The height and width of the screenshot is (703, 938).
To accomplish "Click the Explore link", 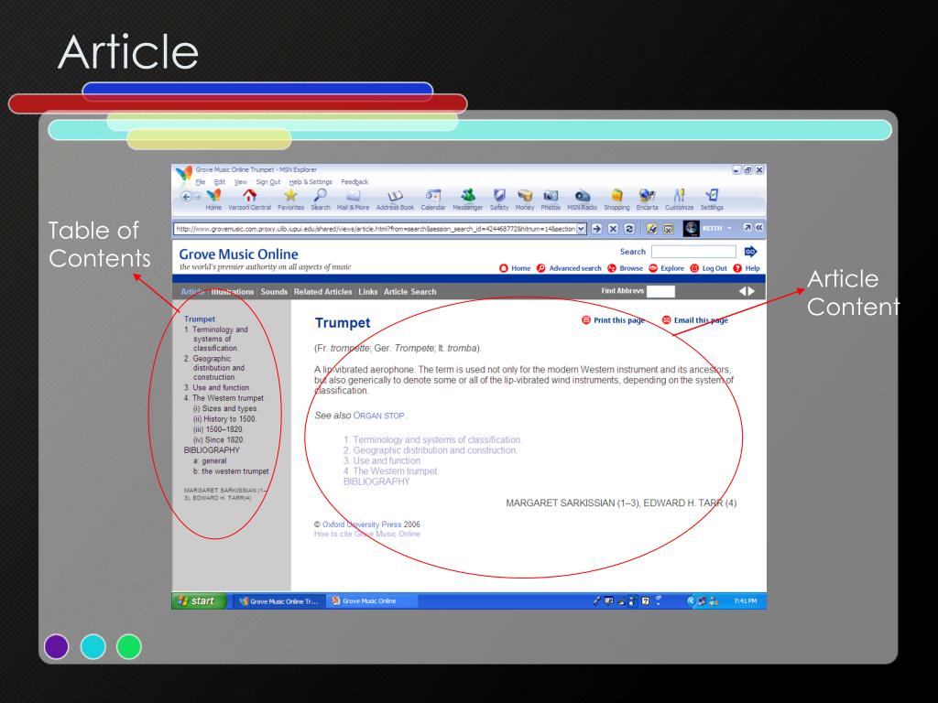I will pos(667,268).
